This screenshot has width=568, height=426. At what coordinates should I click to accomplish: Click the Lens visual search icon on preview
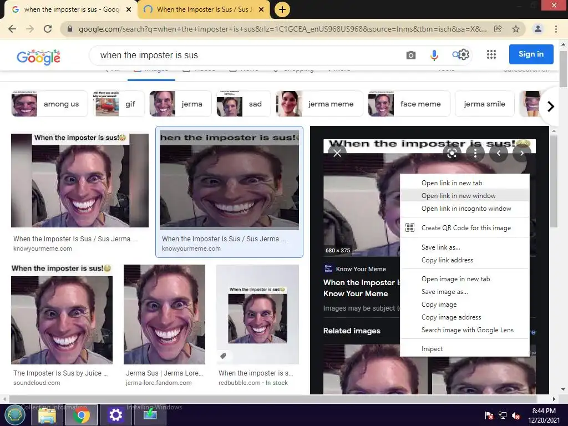[x=452, y=153]
